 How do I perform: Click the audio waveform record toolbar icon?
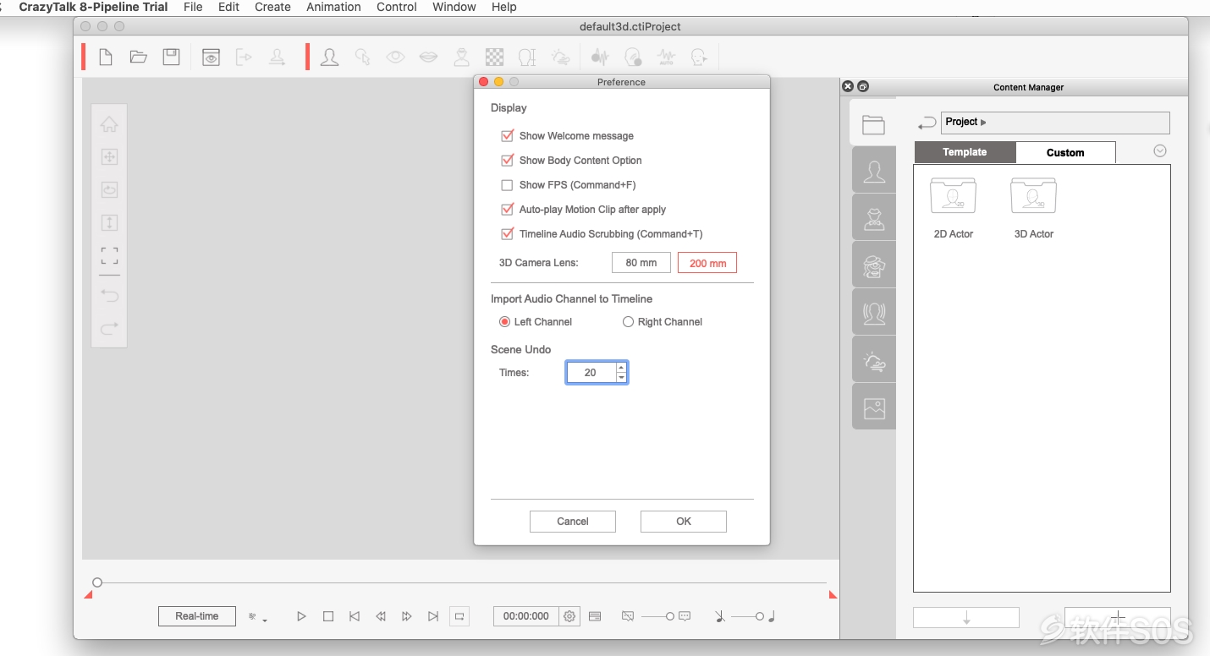[x=600, y=57]
